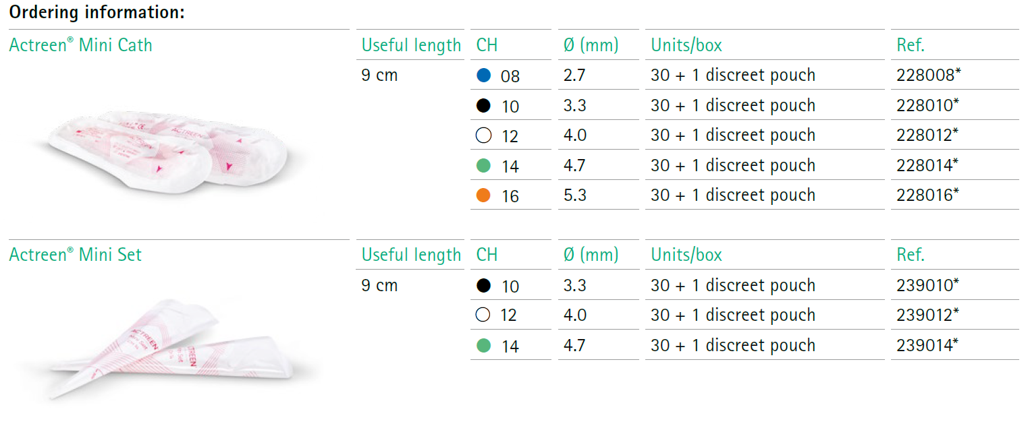The height and width of the screenshot is (426, 1028).
Task: Click the Actreen Mini Set heading
Action: point(76,255)
